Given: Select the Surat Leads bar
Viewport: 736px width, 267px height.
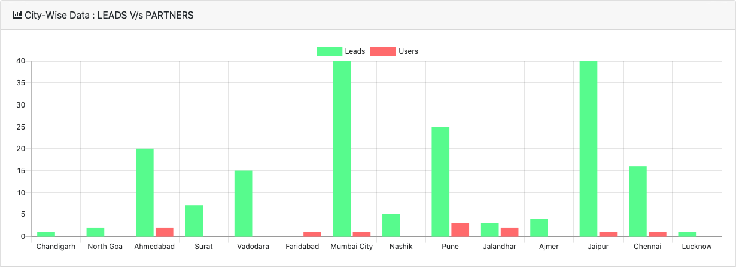Looking at the screenshot, I should (x=194, y=220).
